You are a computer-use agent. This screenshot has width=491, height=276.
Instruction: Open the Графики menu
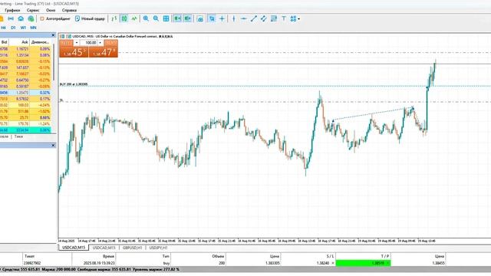12,10
